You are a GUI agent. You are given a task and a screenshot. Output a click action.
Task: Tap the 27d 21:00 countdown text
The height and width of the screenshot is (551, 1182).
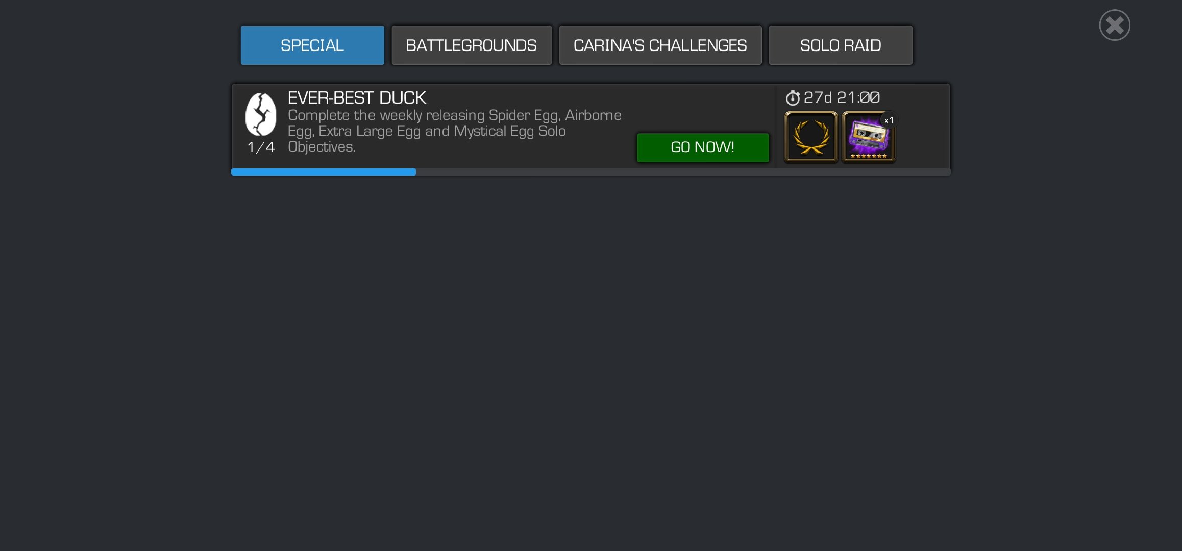tap(842, 97)
